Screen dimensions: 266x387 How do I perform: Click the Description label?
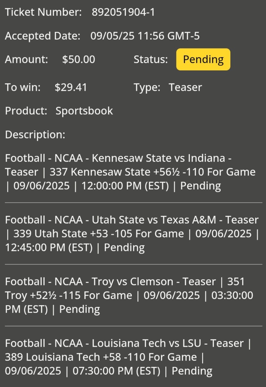tap(35, 135)
